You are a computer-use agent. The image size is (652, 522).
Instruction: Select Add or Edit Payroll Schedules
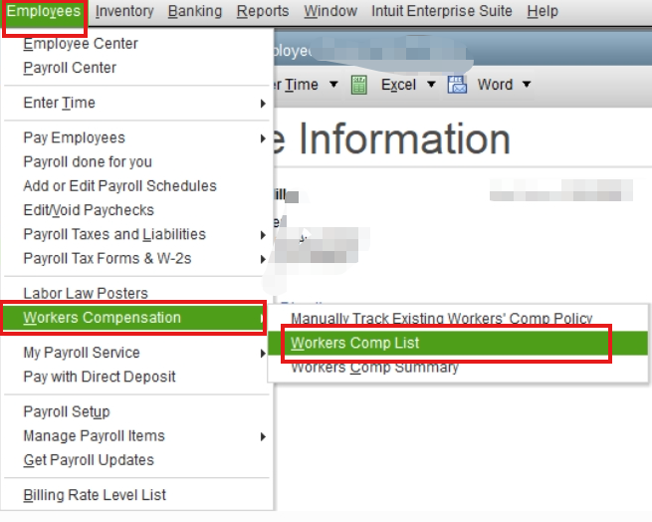pyautogui.click(x=137, y=186)
